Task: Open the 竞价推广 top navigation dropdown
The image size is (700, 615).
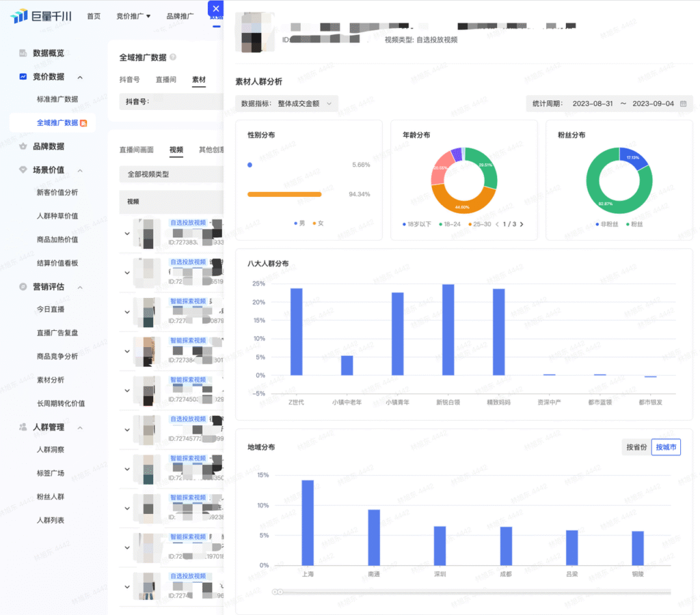Action: [x=133, y=16]
